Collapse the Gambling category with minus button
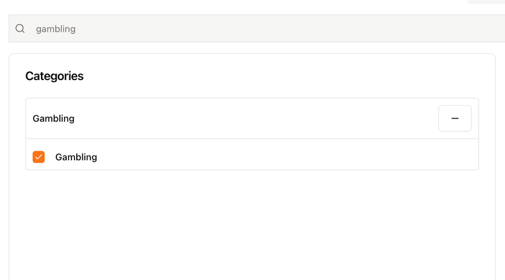Screen dimensions: 505x280 click(454, 118)
